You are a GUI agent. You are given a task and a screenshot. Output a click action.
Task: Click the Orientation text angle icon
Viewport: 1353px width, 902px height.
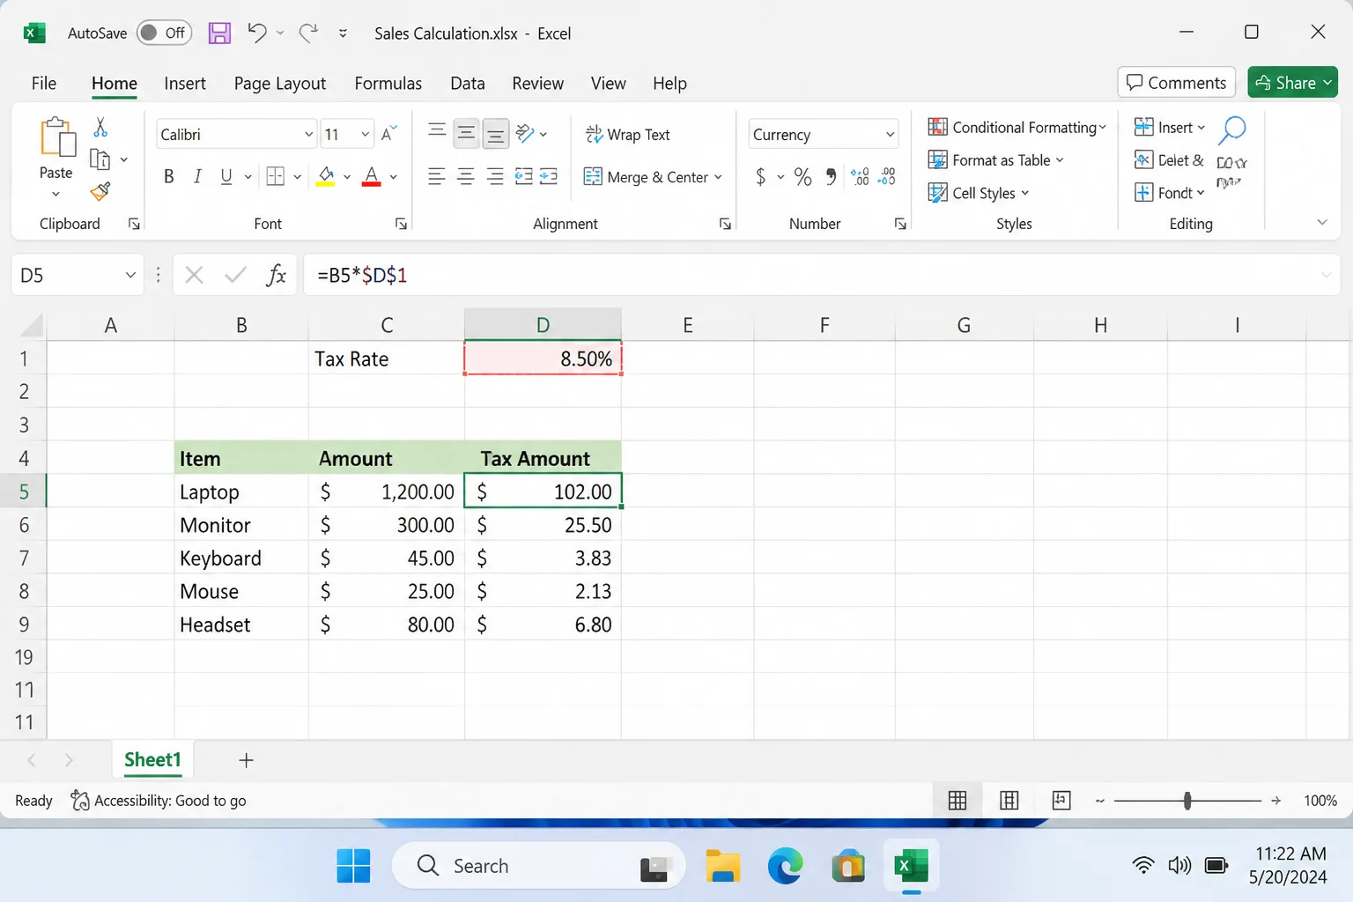pos(526,133)
